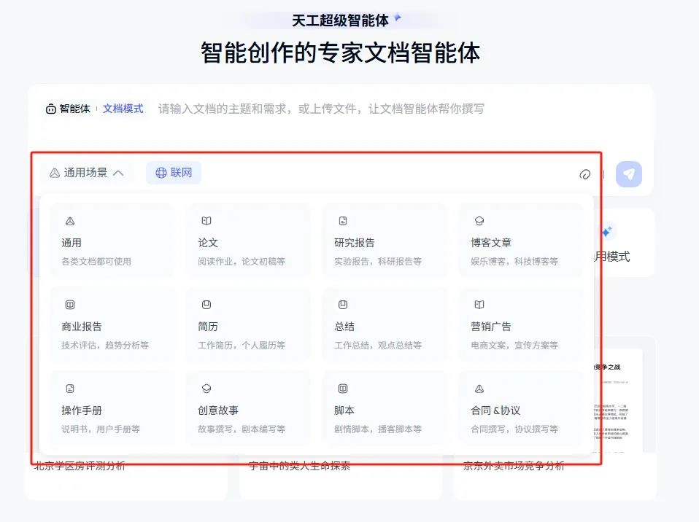Open the 北京学区房评测分析 example
Image resolution: width=699 pixels, height=522 pixels.
coord(80,466)
